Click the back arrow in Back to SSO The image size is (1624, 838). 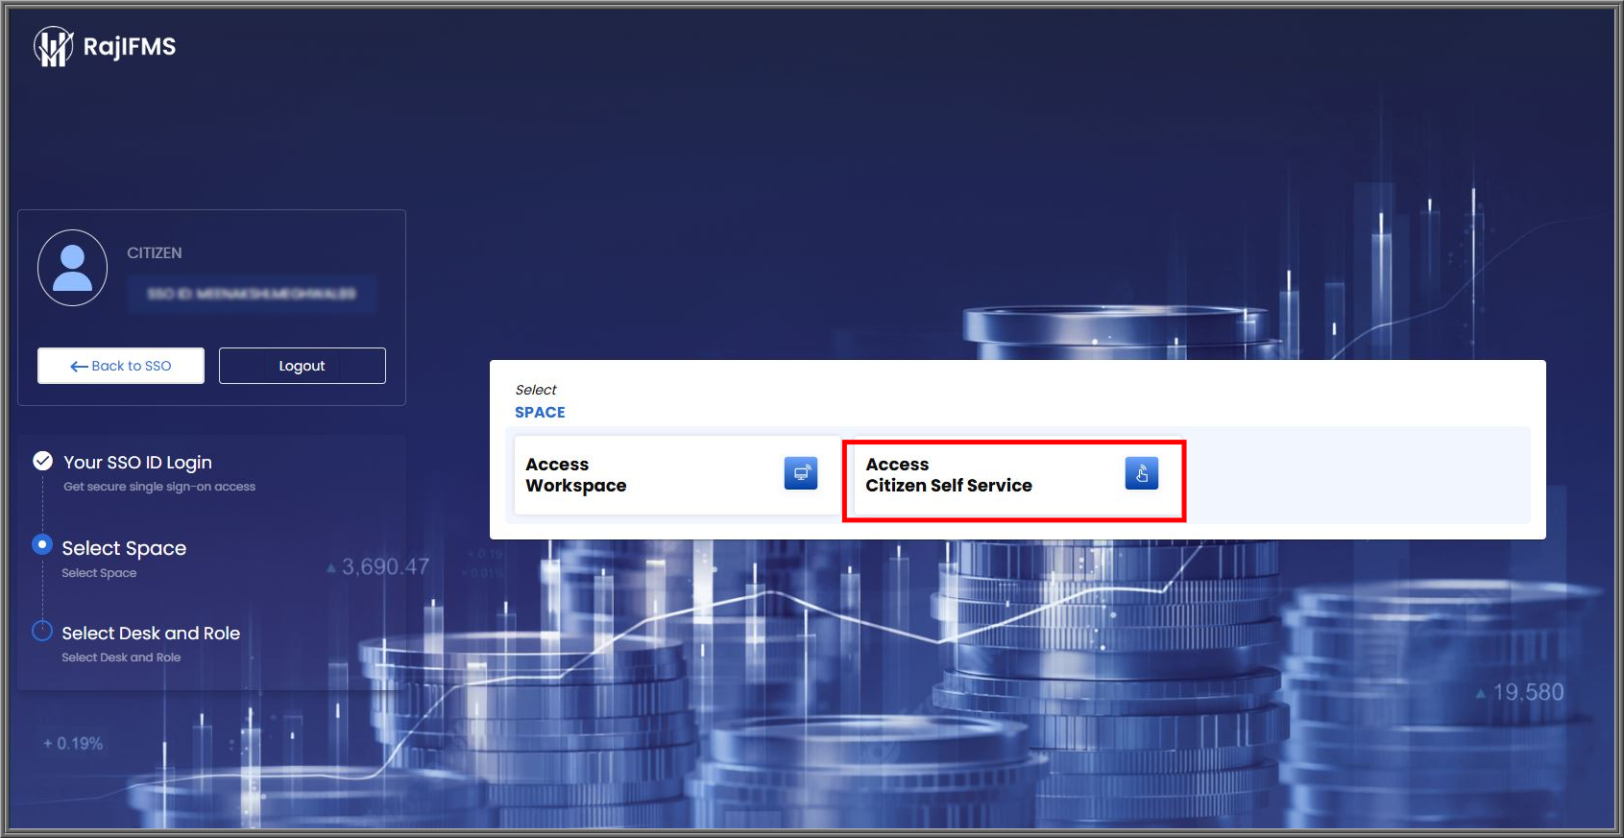79,367
